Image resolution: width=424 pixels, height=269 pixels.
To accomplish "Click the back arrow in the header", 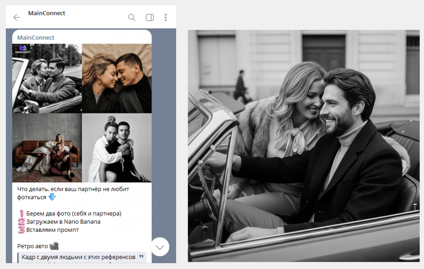I will (17, 18).
